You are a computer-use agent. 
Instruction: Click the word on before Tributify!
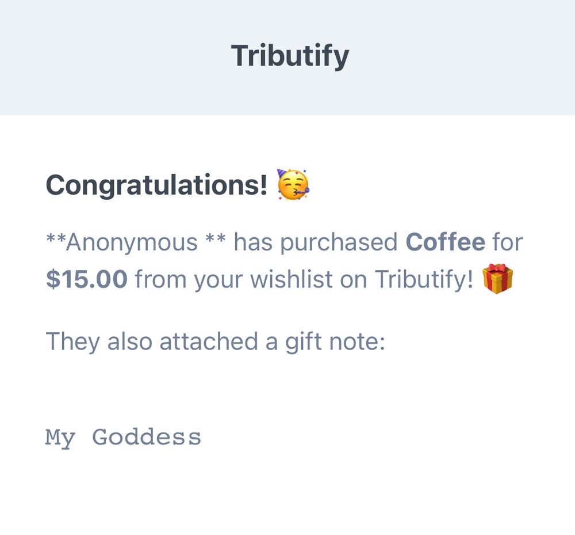(354, 280)
